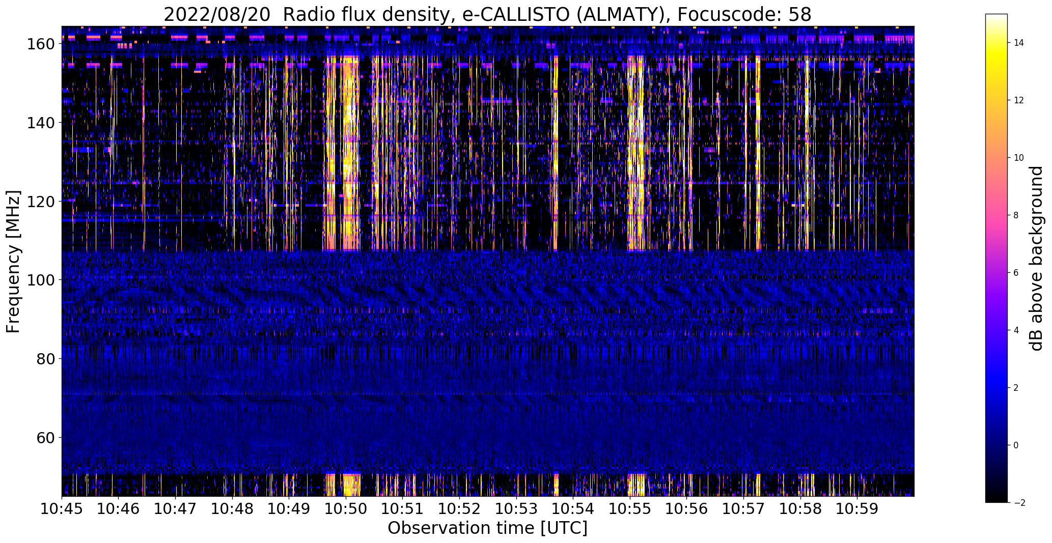Screen dimensions: 1052x543
Task: Click the 80 frequency tick label
Action: point(45,359)
